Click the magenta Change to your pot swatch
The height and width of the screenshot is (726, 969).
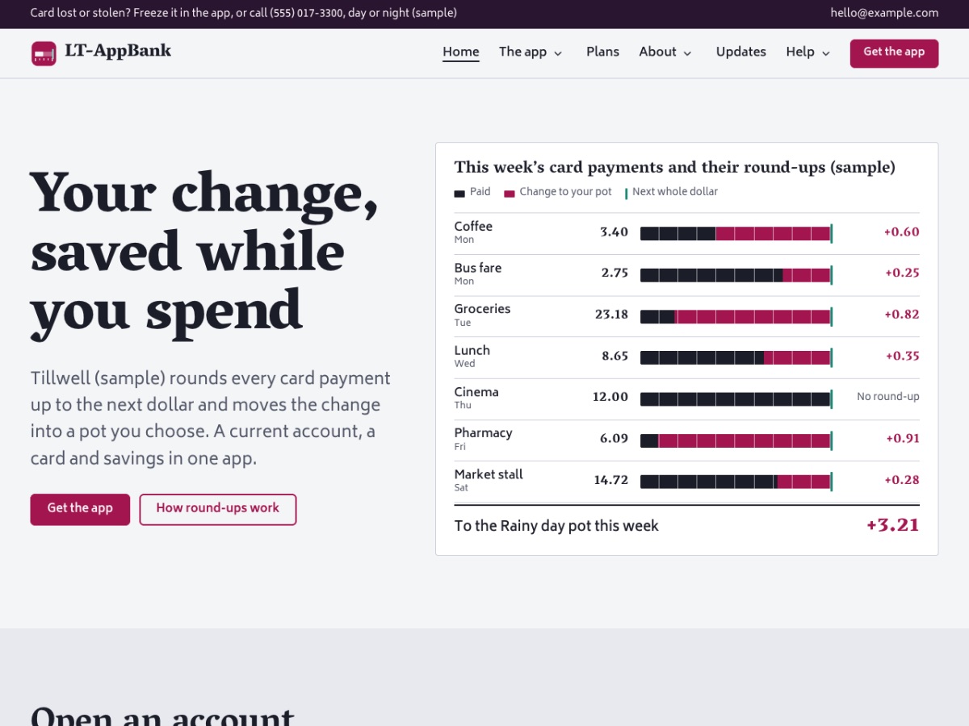(x=509, y=194)
